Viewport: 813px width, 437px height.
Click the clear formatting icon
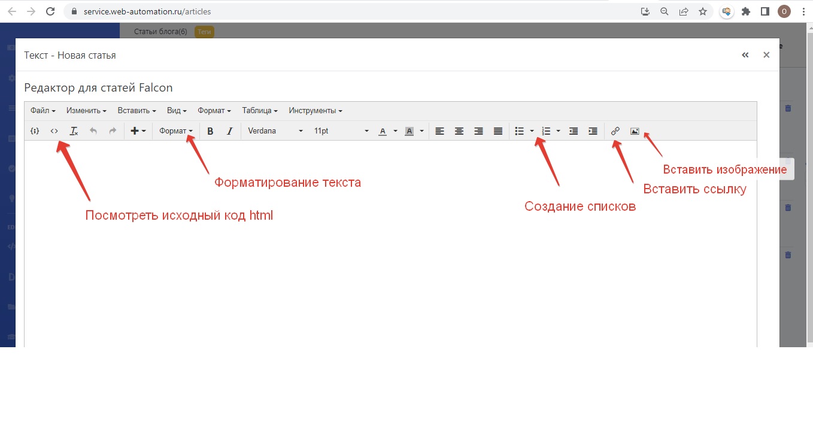(74, 131)
